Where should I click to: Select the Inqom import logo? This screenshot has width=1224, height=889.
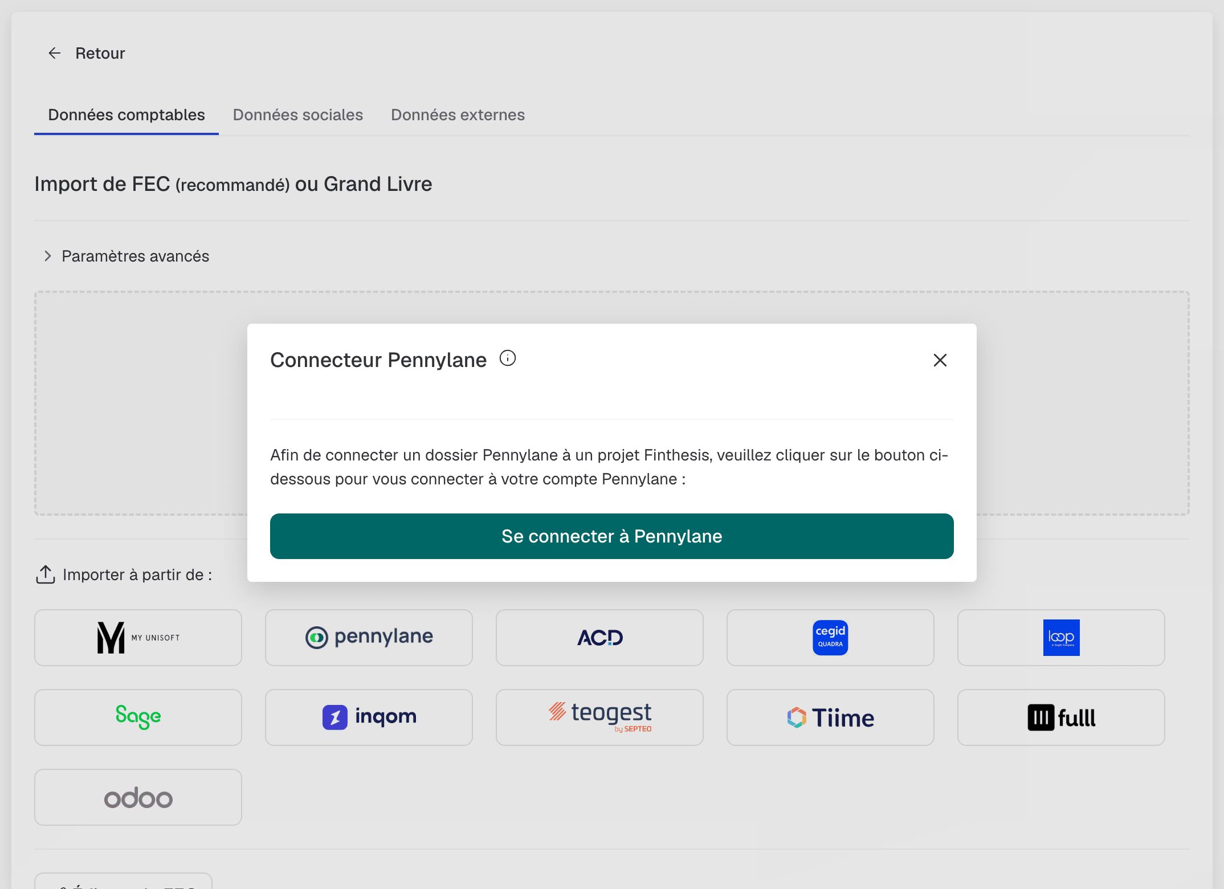point(369,717)
